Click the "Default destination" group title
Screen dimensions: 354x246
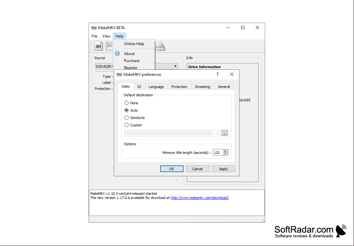(x=138, y=95)
